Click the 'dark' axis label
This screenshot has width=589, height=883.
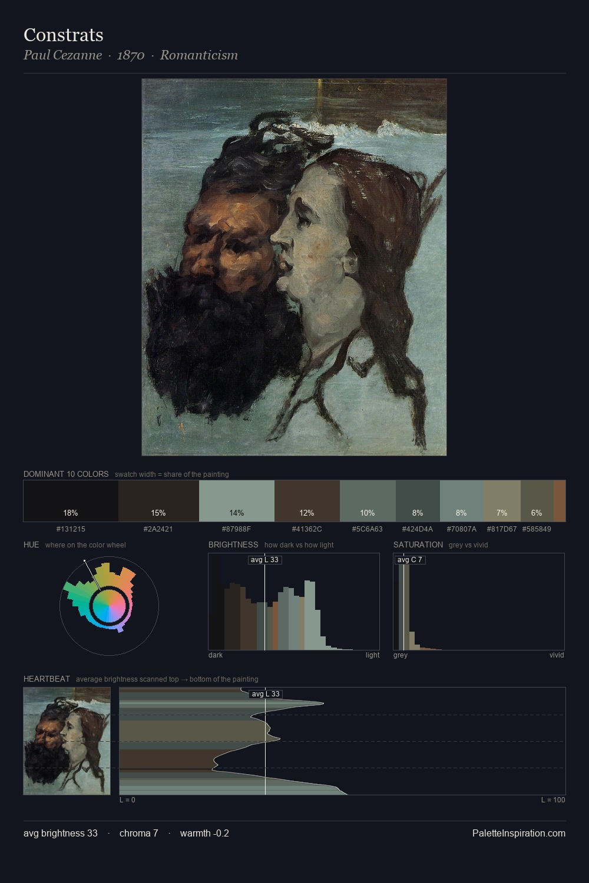(x=216, y=655)
